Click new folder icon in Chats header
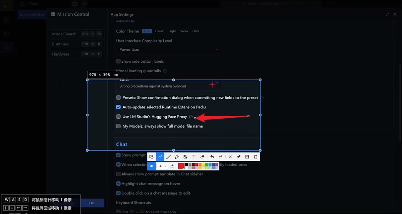 74,4
